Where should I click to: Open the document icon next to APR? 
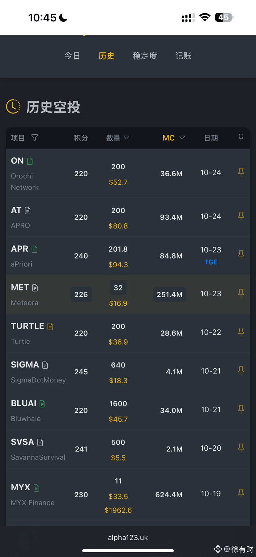point(35,249)
